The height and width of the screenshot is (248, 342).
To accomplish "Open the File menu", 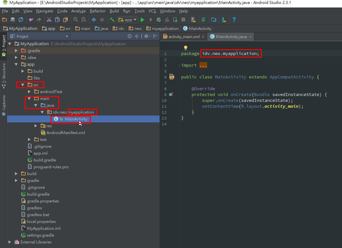I will point(5,11).
